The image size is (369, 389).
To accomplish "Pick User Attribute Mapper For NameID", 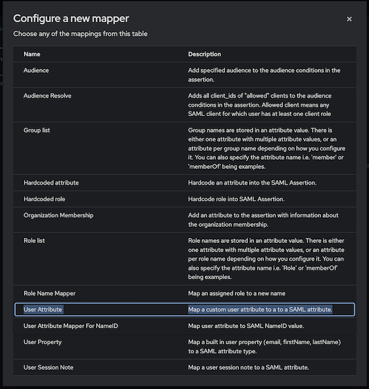I will [70, 326].
